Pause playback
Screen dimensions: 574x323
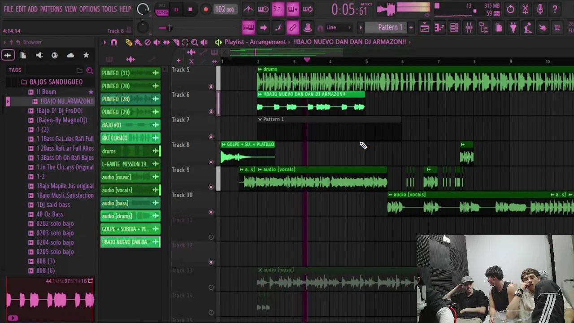176,9
